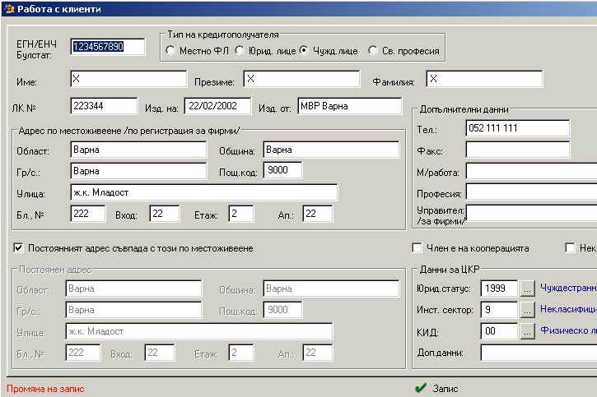
Task: Click the Община field in residence address
Action: 331,150
